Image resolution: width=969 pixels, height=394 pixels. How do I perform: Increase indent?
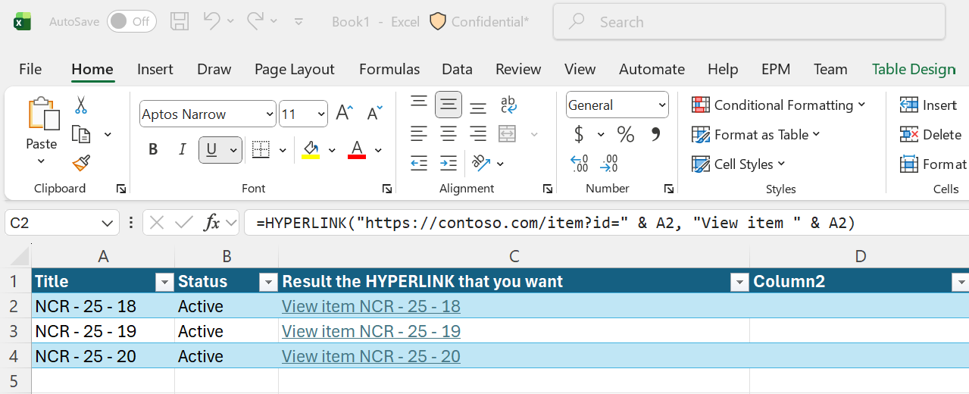pyautogui.click(x=449, y=163)
